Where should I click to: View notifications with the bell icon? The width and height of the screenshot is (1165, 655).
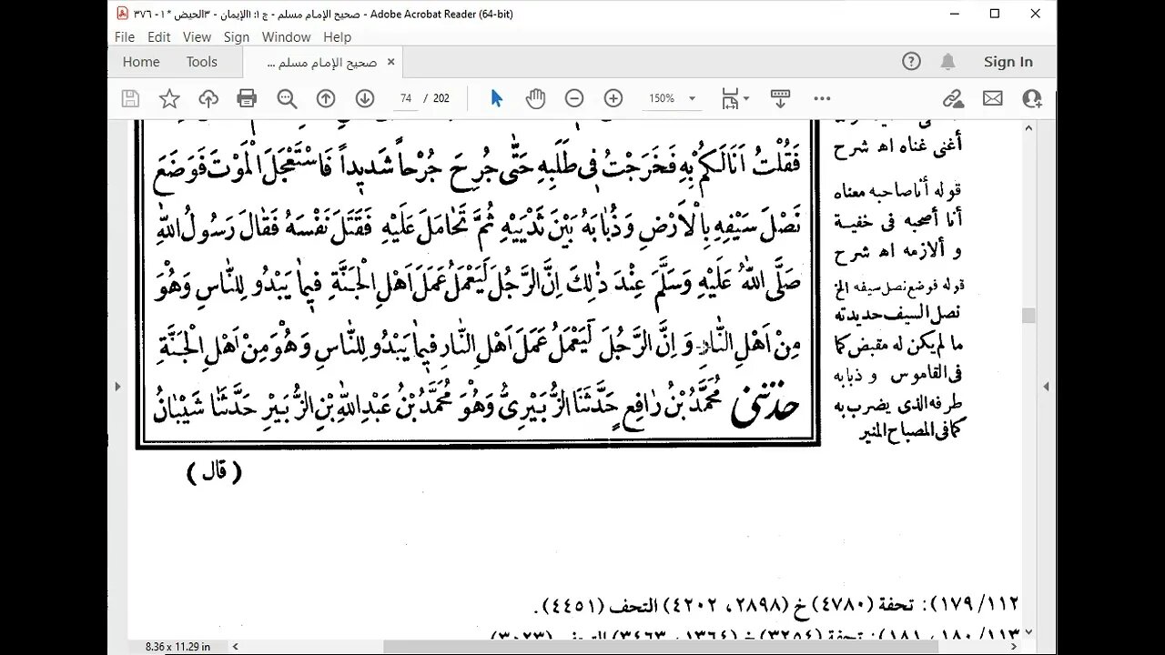pos(948,62)
